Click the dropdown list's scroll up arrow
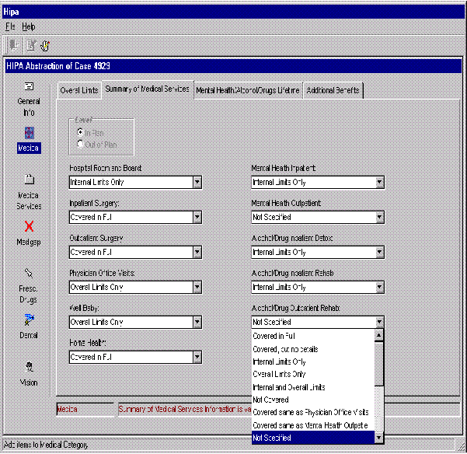The width and height of the screenshot is (467, 454). pyautogui.click(x=379, y=337)
